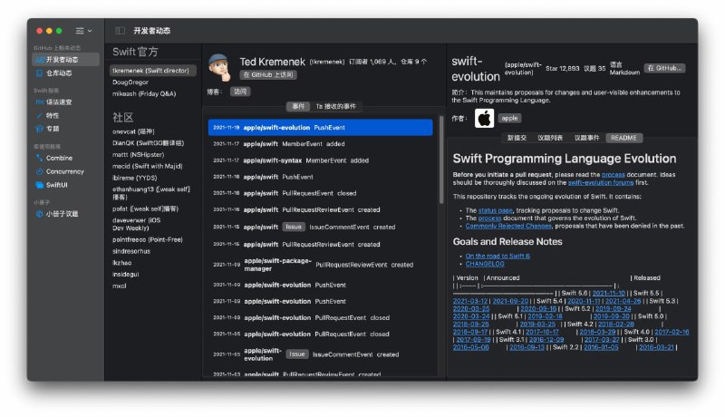Open swift-evolution forums link
The width and height of the screenshot is (725, 417).
601,182
